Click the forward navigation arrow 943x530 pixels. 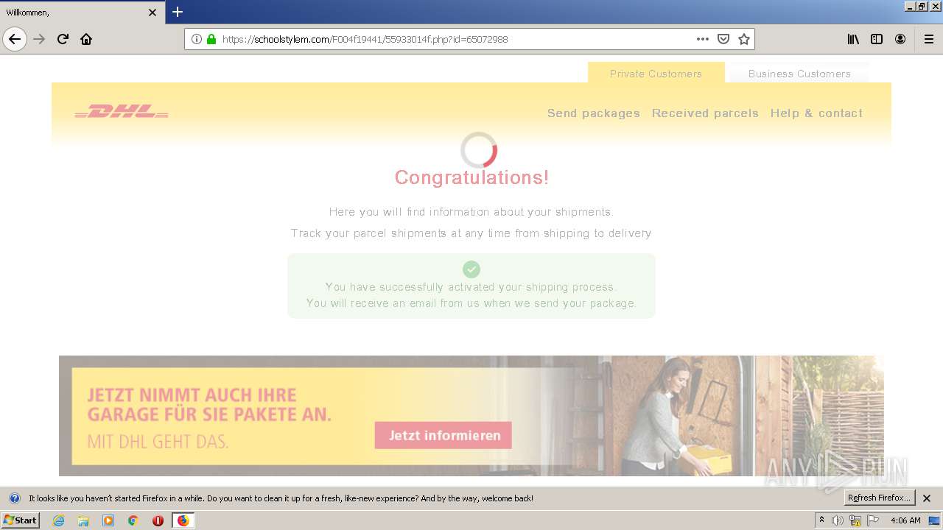[x=40, y=39]
